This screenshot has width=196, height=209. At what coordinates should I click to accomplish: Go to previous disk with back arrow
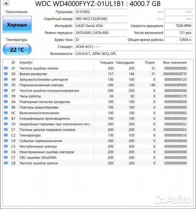pyautogui.click(x=6, y=3)
